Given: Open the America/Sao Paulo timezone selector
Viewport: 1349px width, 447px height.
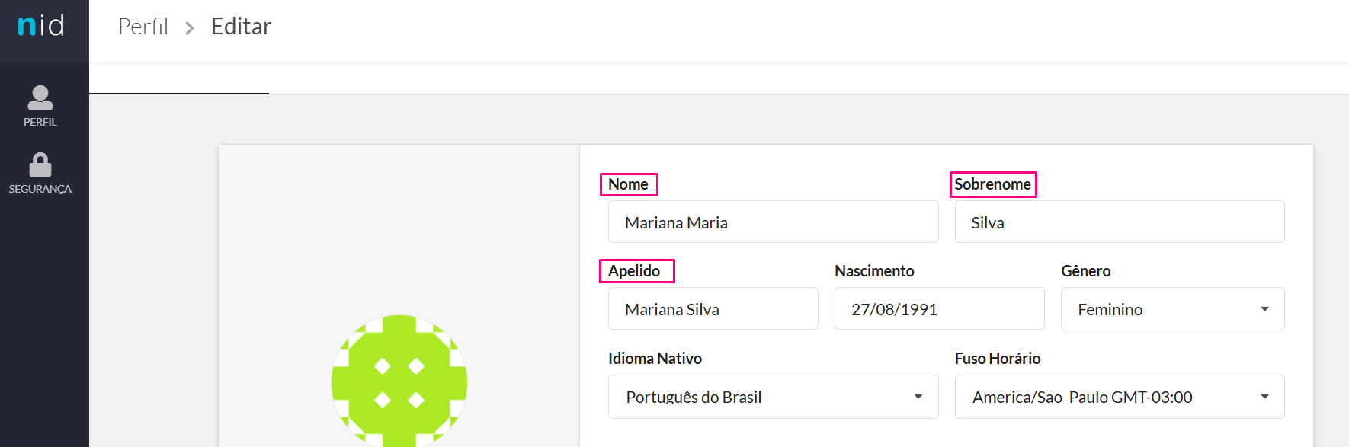Looking at the screenshot, I should 1120,397.
